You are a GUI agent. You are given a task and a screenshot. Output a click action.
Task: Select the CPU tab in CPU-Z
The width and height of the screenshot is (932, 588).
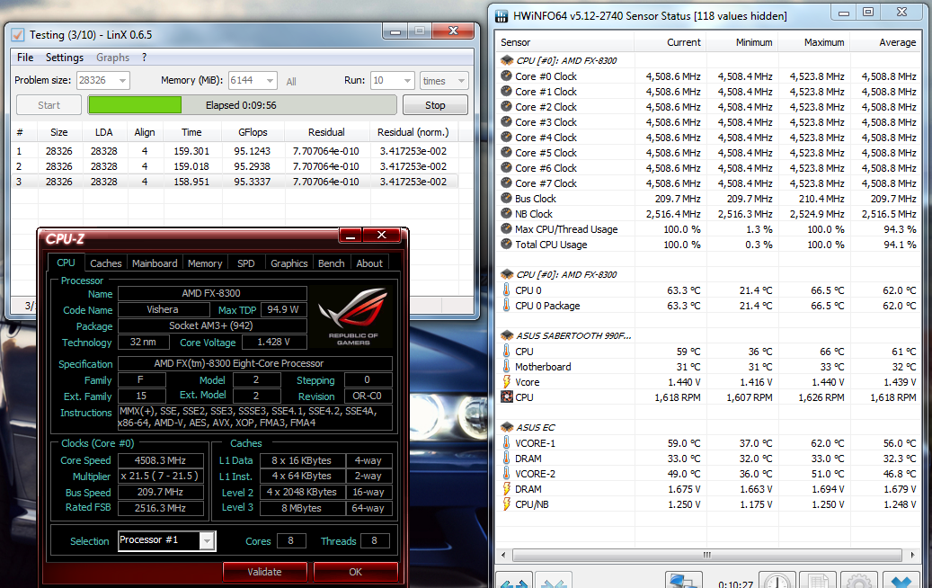66,263
